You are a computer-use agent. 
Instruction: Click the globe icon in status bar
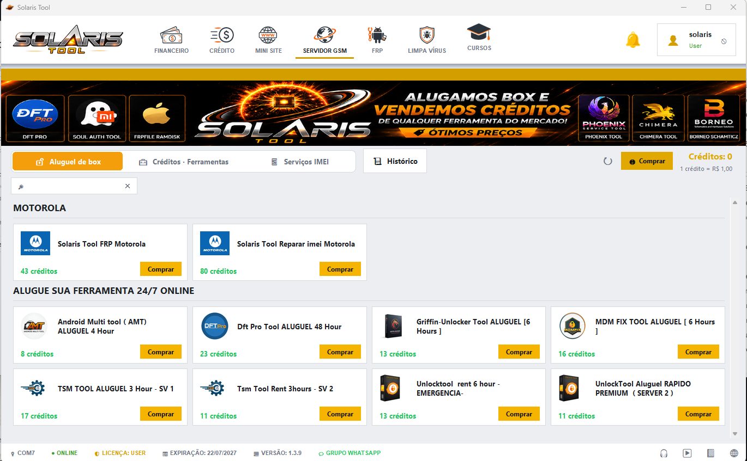734,453
